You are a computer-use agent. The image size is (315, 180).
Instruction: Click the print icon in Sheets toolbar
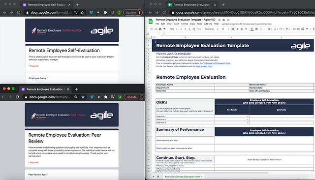[160, 29]
